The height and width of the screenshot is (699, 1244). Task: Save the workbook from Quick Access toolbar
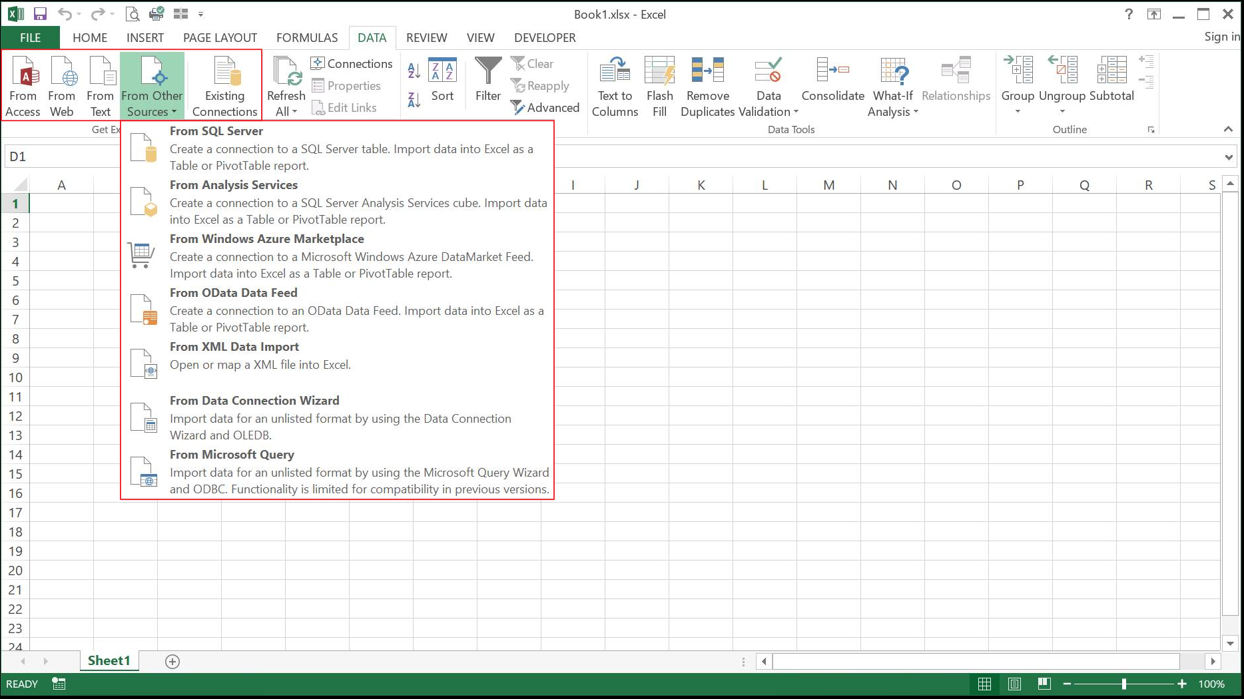[40, 14]
